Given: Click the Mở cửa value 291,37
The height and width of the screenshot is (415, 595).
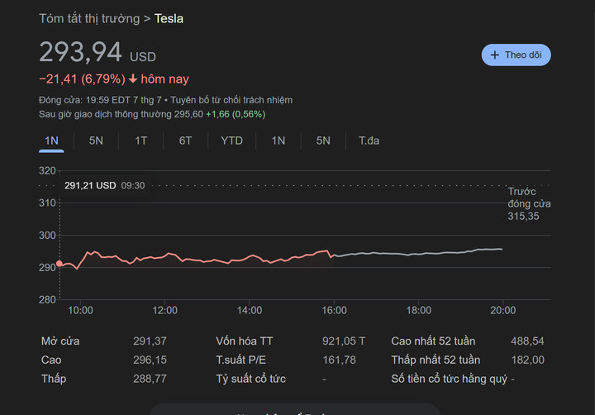Looking at the screenshot, I should pos(150,341).
